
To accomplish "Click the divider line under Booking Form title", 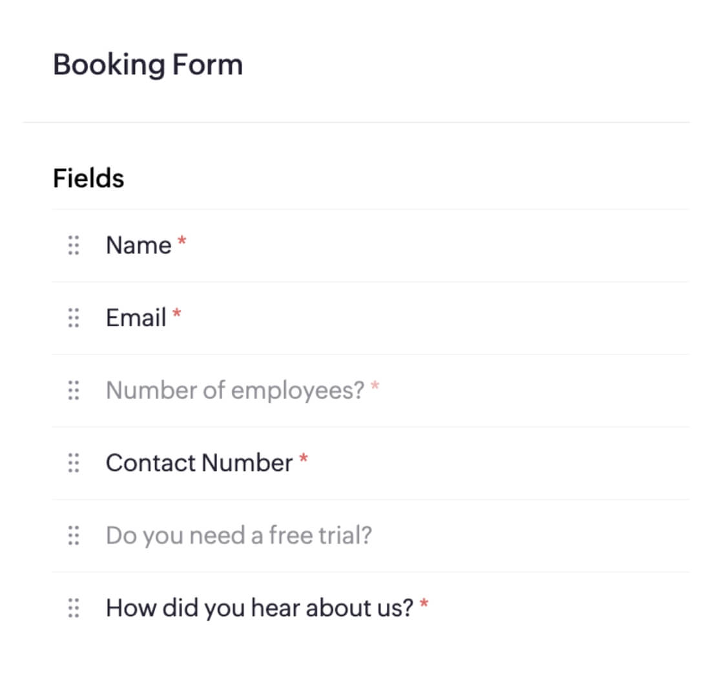I will [x=356, y=122].
